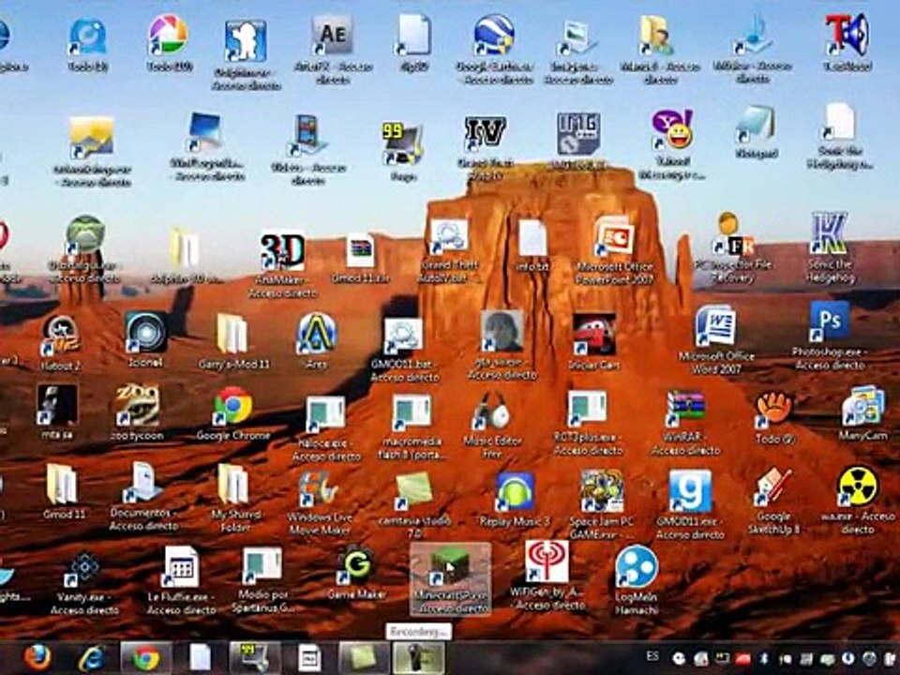
Task: Open Internet Explorer from the taskbar
Action: 91,658
